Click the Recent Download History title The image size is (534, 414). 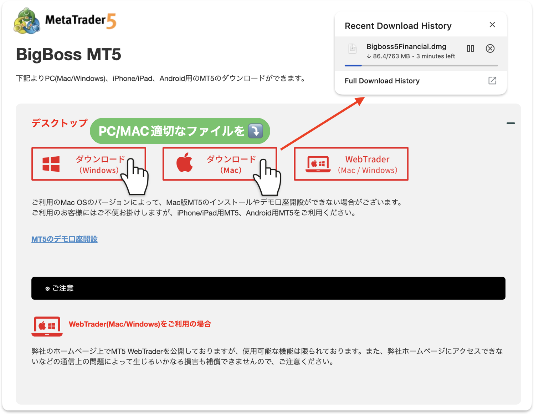(398, 26)
